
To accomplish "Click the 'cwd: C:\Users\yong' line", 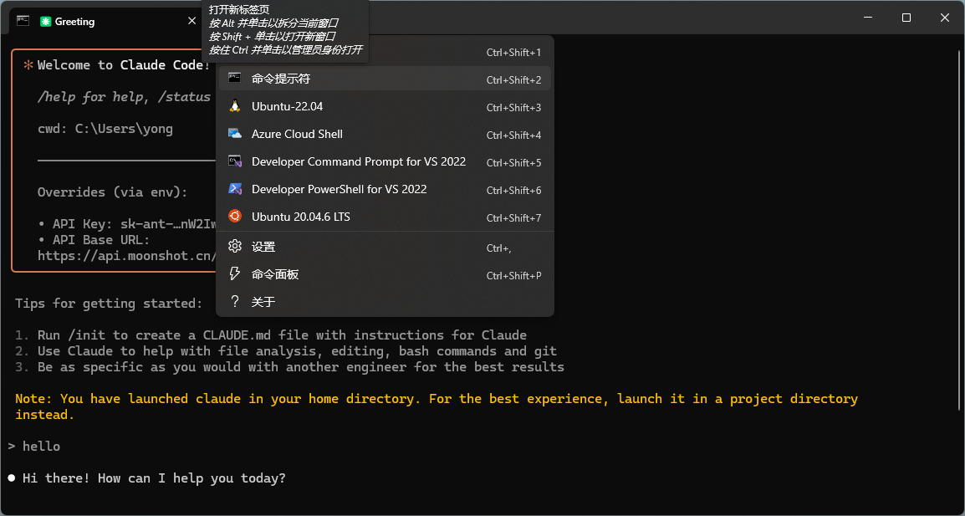I will (x=105, y=129).
